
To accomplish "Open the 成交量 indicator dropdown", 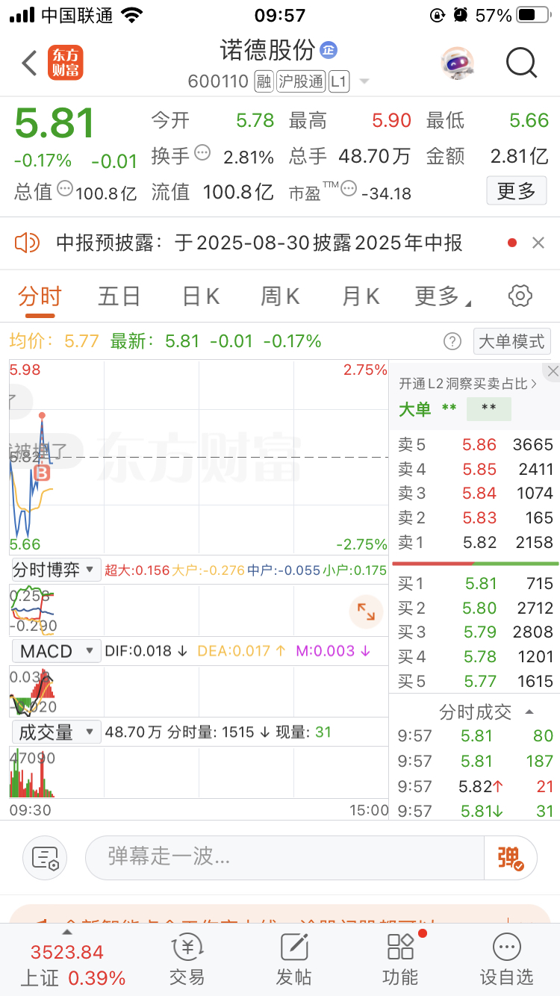I will (55, 732).
